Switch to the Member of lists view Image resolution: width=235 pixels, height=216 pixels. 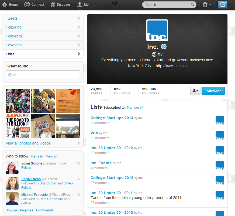[x=135, y=107]
